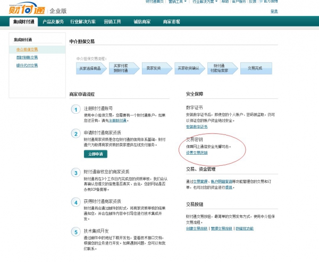Click the 安全保障 heading

tap(195, 94)
